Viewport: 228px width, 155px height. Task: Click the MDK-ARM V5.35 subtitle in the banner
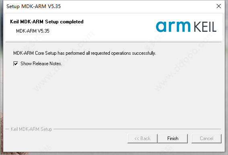point(33,31)
